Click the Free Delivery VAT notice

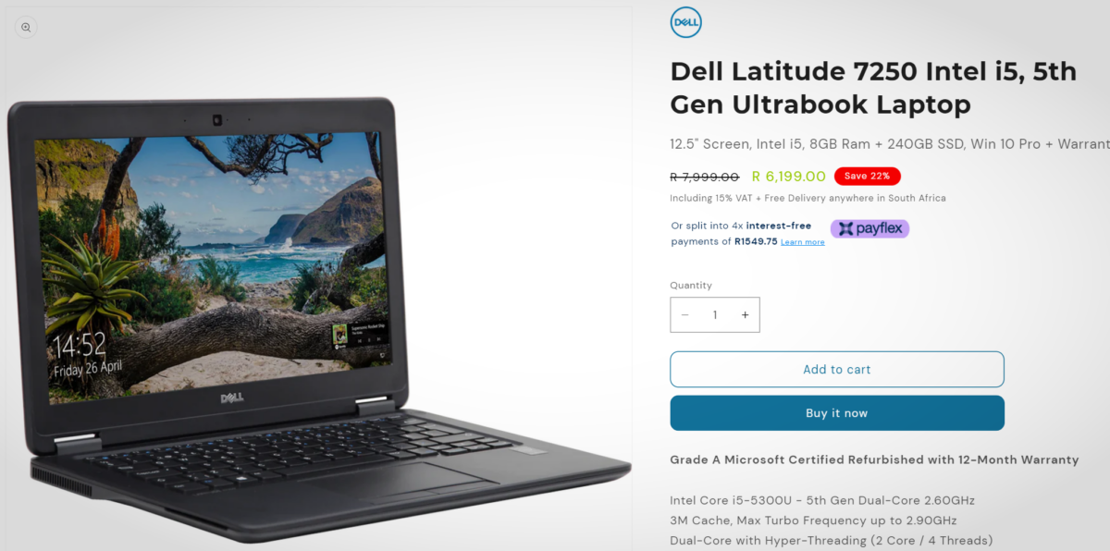808,198
